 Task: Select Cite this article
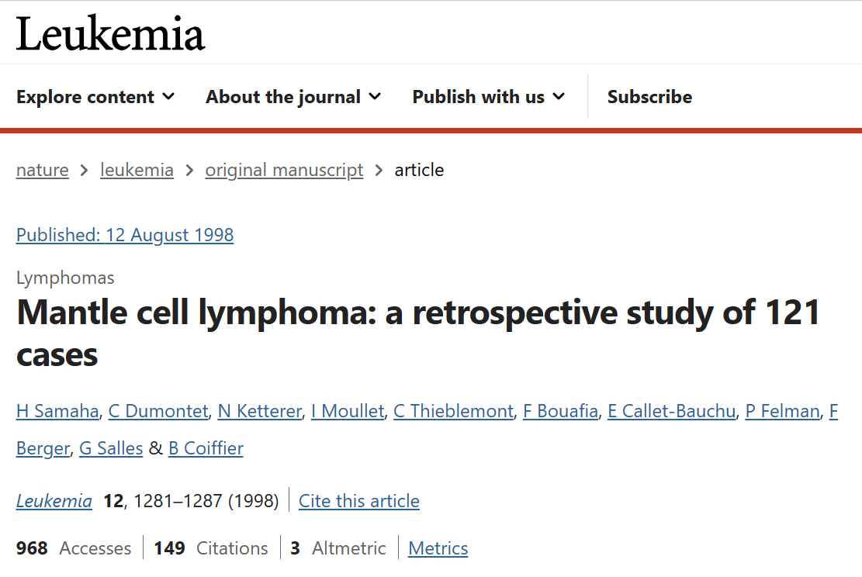click(x=359, y=501)
